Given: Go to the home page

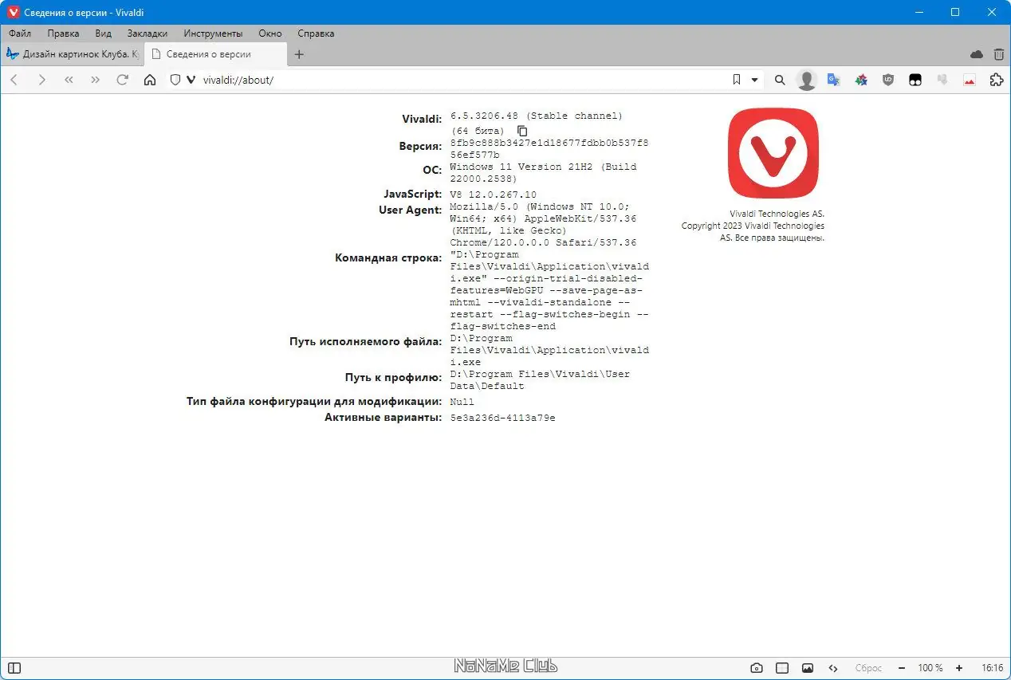Looking at the screenshot, I should 150,80.
